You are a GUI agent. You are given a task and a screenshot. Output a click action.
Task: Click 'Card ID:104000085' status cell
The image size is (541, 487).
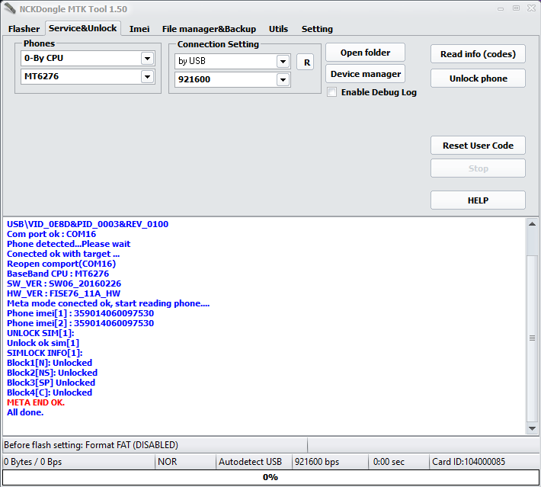[x=484, y=462]
